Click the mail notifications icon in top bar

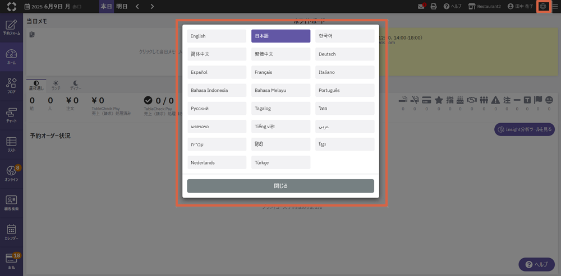click(x=421, y=6)
